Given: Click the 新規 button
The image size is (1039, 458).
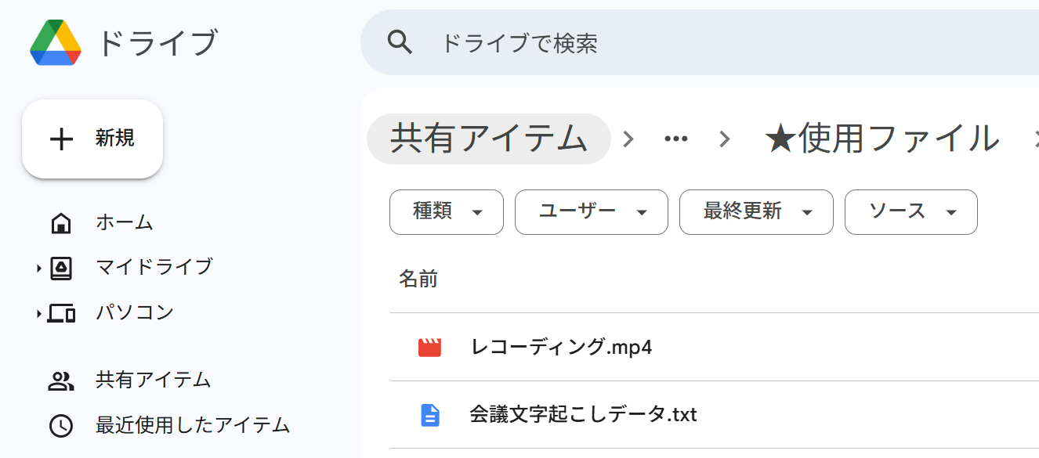Looking at the screenshot, I should 92,139.
